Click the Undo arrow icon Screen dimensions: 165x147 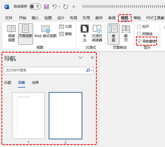55,7
